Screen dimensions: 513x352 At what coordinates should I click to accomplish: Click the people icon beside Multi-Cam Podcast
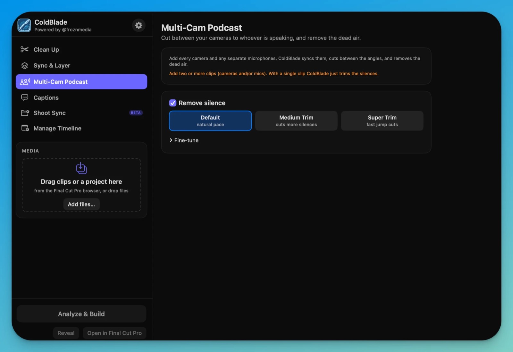click(25, 82)
